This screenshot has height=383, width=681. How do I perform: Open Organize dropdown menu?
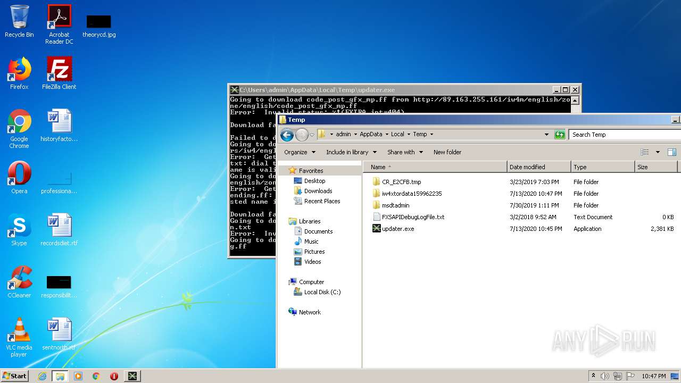point(300,152)
